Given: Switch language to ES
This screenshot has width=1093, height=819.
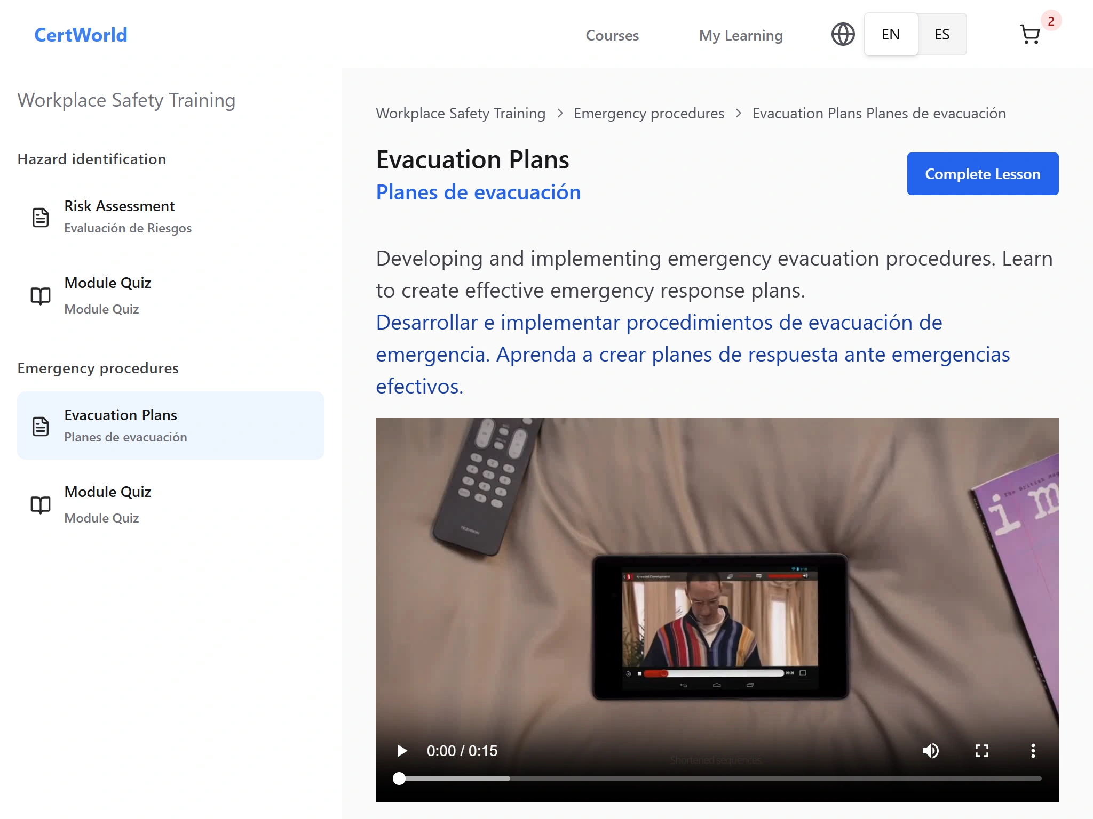Looking at the screenshot, I should click(x=942, y=35).
